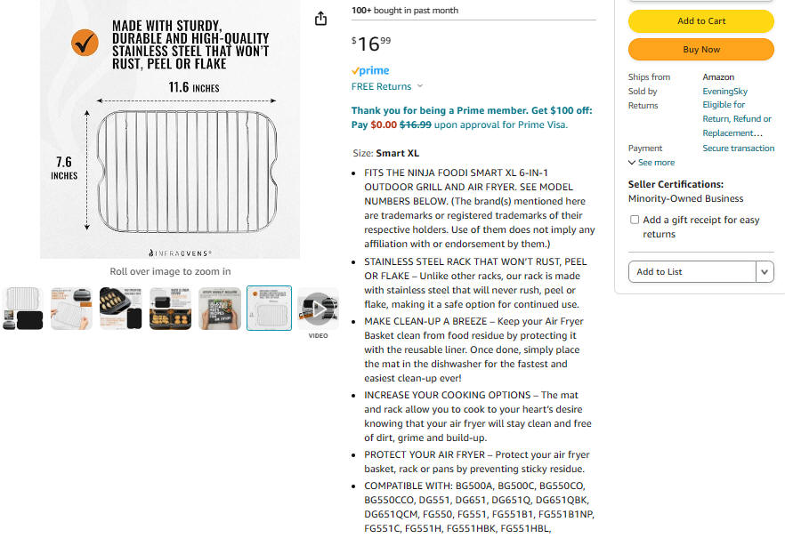785x538 pixels.
Task: Play the product video thumbnail
Action: 319,309
